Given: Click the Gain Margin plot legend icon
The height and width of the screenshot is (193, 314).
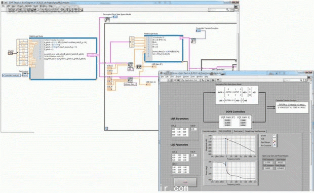Looking at the screenshot, I should click(x=274, y=142).
